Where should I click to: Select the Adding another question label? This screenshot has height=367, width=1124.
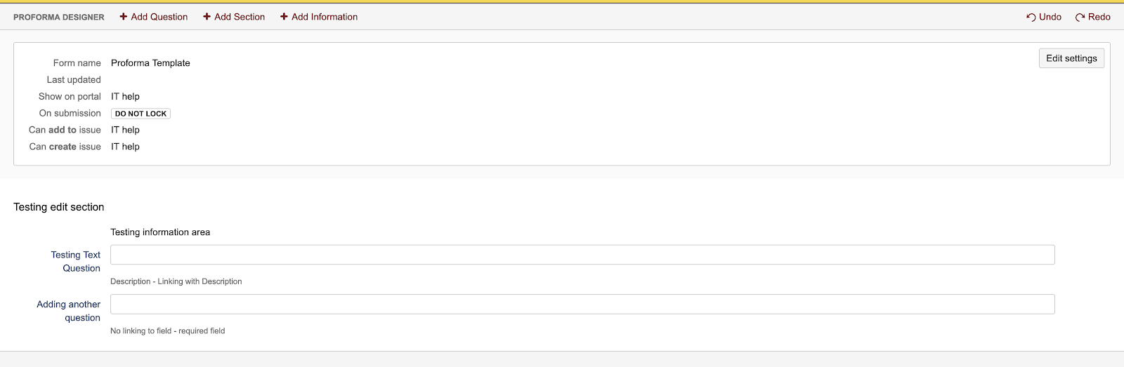(x=69, y=311)
